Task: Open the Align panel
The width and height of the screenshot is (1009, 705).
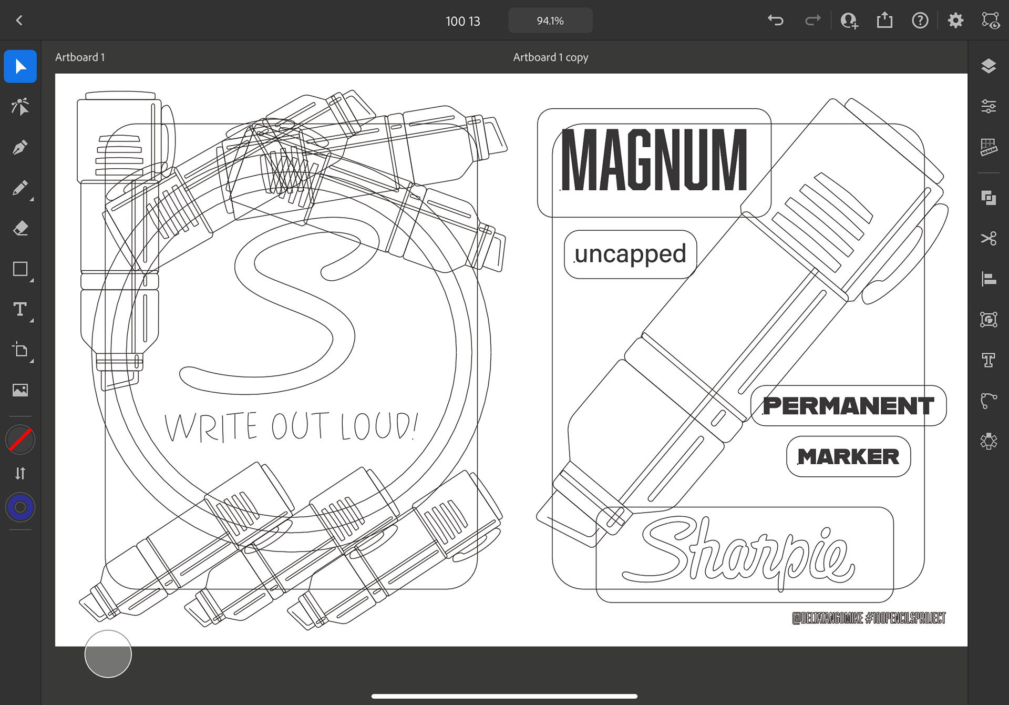Action: pos(989,279)
